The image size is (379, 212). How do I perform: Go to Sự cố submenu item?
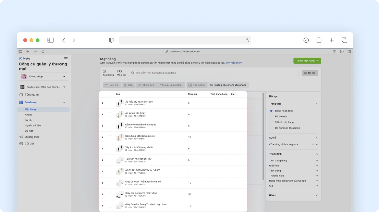(28, 120)
